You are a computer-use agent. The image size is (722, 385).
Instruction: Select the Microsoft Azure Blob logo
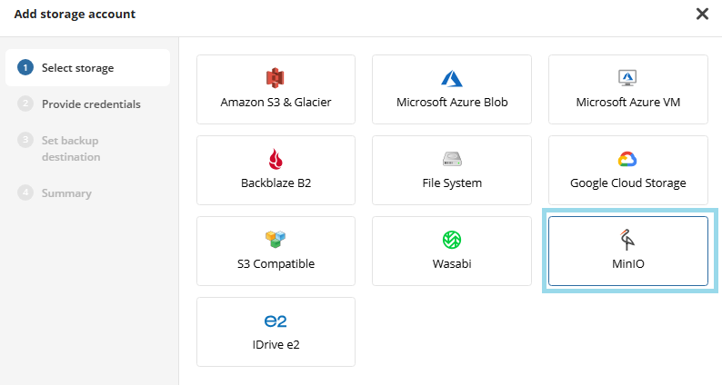[452, 78]
